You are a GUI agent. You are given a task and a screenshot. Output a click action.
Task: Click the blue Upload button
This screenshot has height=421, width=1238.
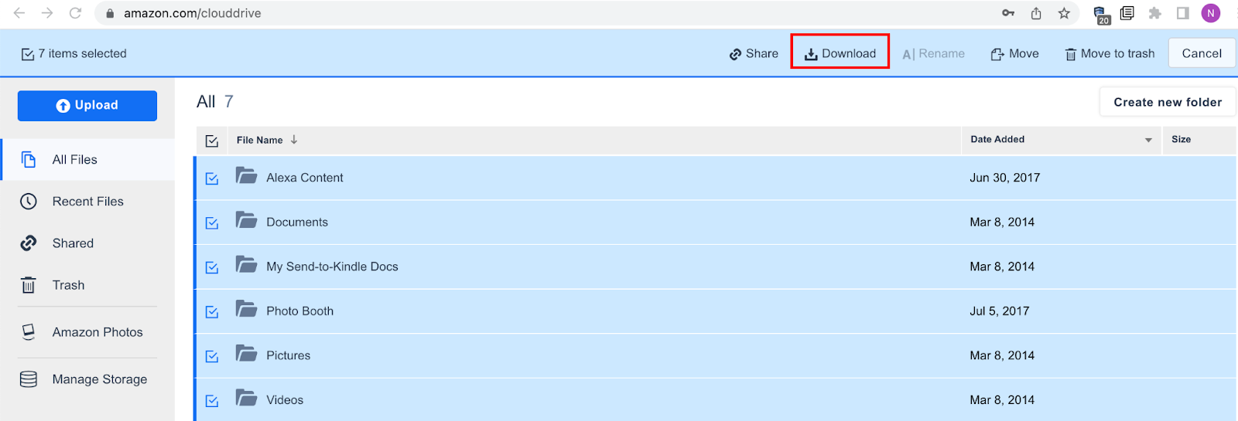87,106
